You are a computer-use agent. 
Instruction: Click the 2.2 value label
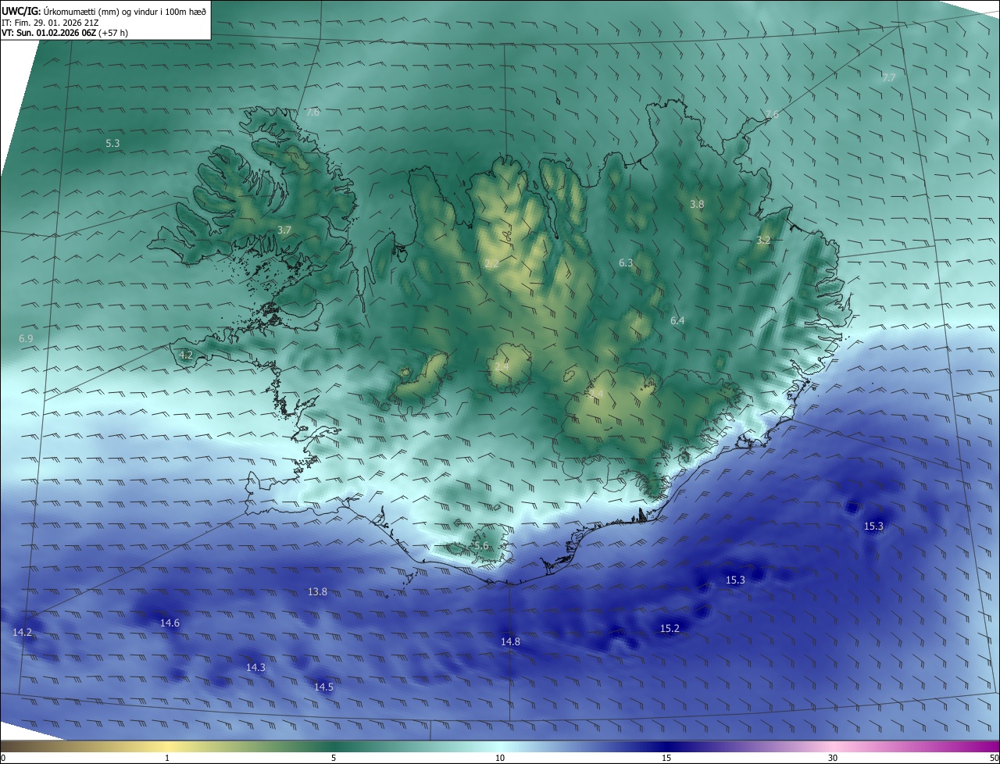491,264
